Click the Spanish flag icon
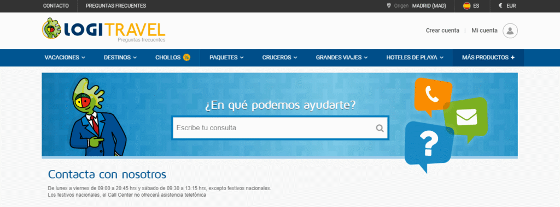 click(x=466, y=5)
